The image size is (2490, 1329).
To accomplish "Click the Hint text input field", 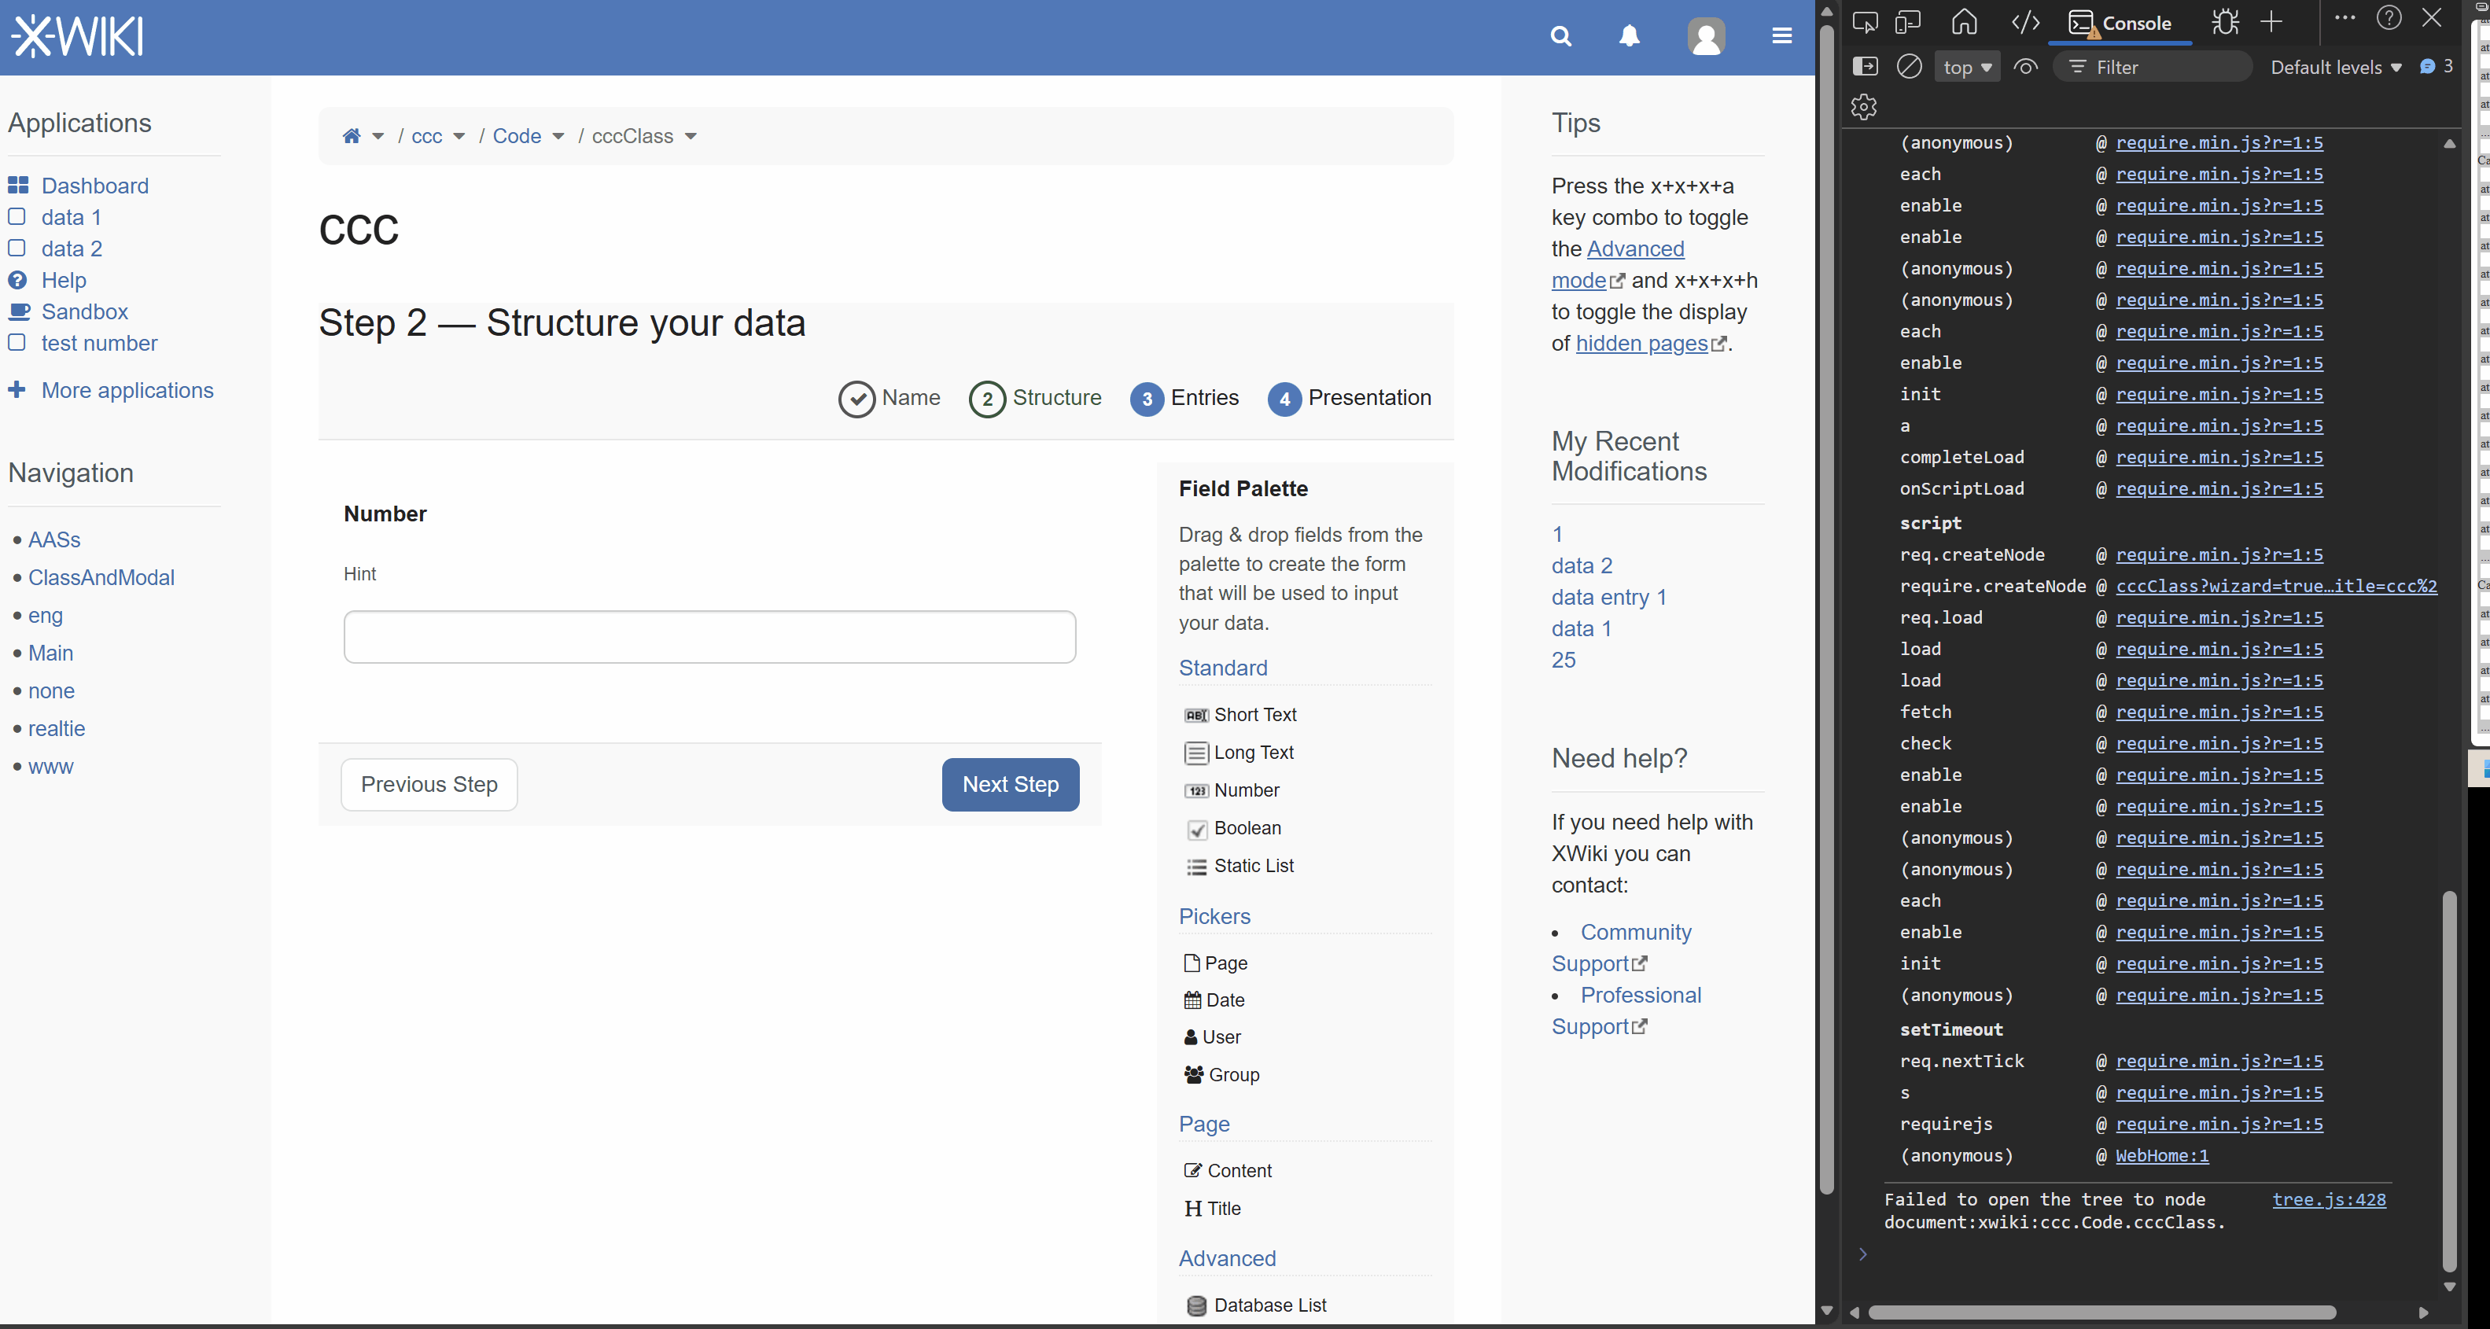I will (x=709, y=636).
